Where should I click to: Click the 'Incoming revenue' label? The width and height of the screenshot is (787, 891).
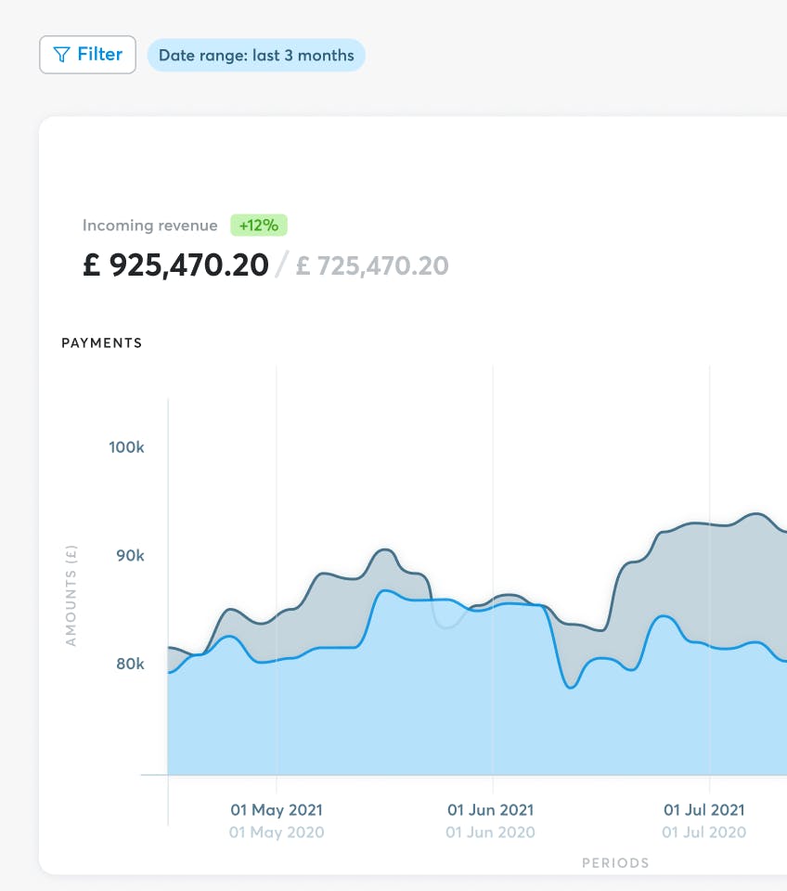(150, 226)
